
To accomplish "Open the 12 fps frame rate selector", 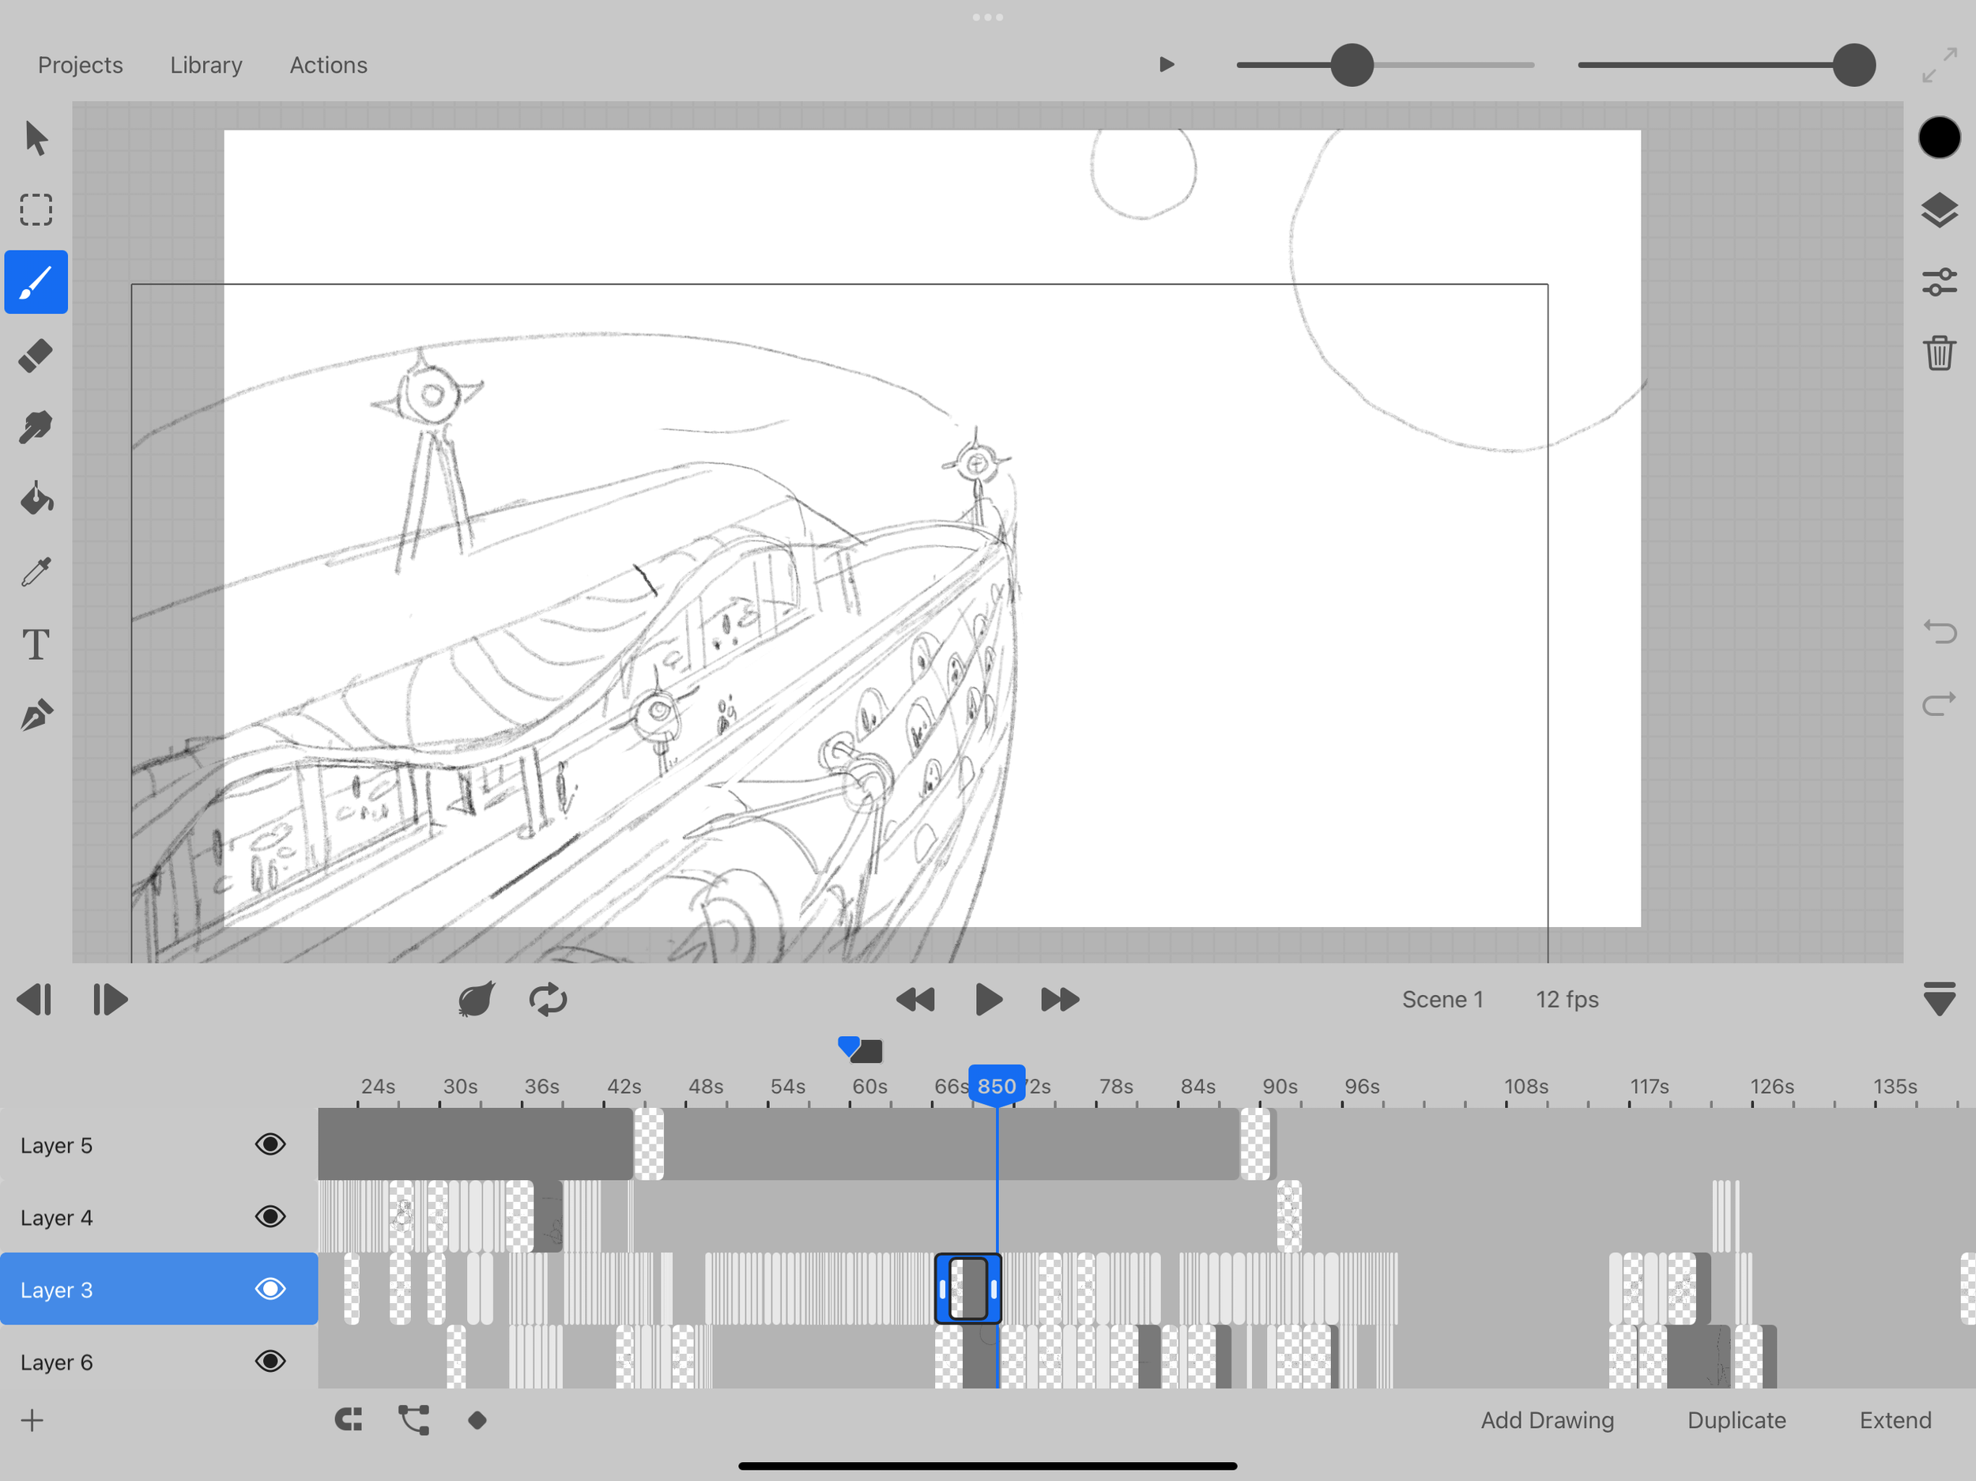I will 1567,999.
